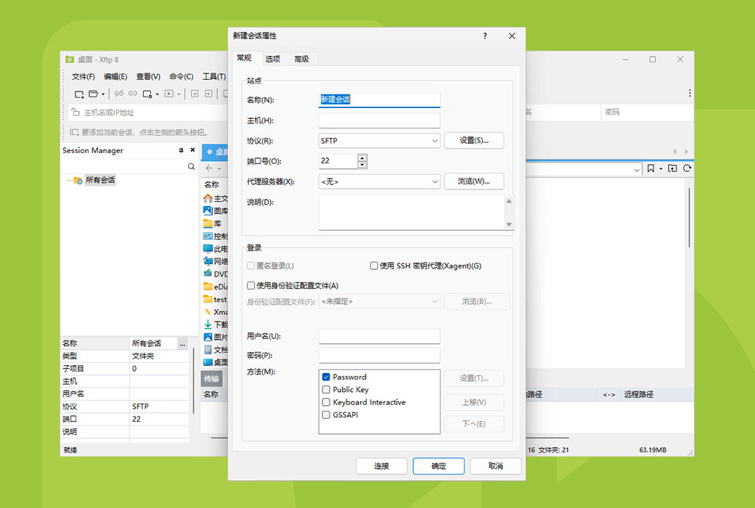The image size is (755, 508).
Task: Click the transfer-right arrow icon in Xftp toolbar
Action: pos(208,94)
